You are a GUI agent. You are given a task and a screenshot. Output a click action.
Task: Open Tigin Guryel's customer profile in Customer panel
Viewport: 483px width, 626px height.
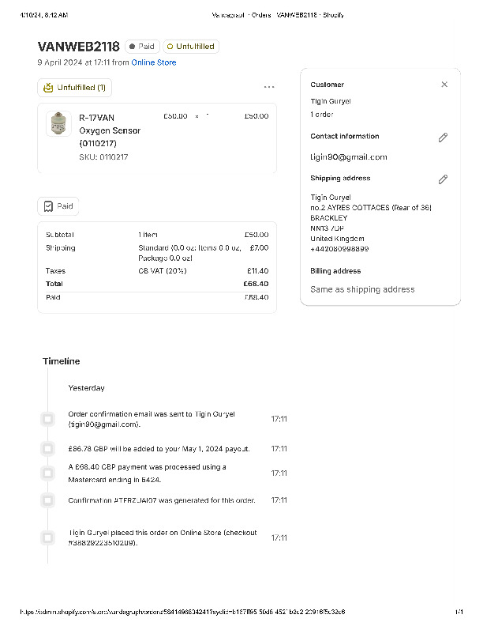click(x=331, y=101)
